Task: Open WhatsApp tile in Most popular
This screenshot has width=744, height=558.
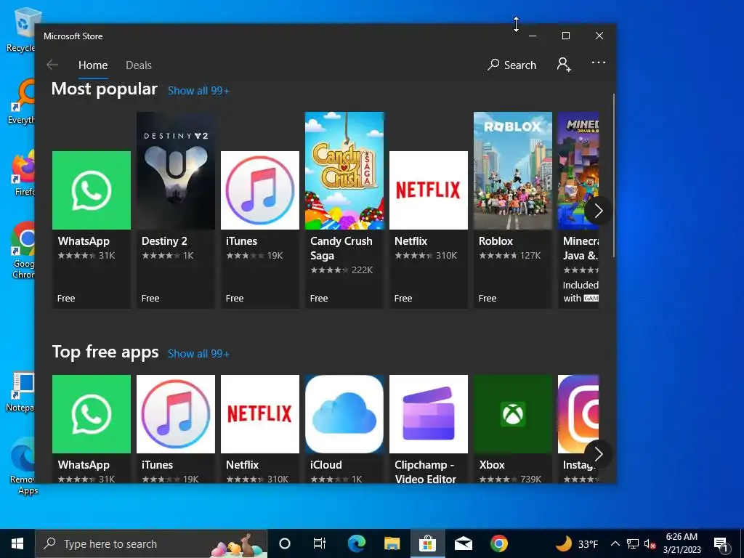Action: pyautogui.click(x=91, y=230)
